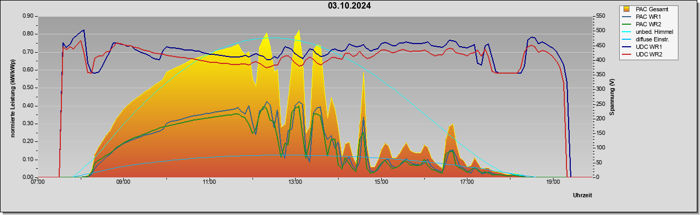Click the 19:00 time axis label

tap(553, 183)
